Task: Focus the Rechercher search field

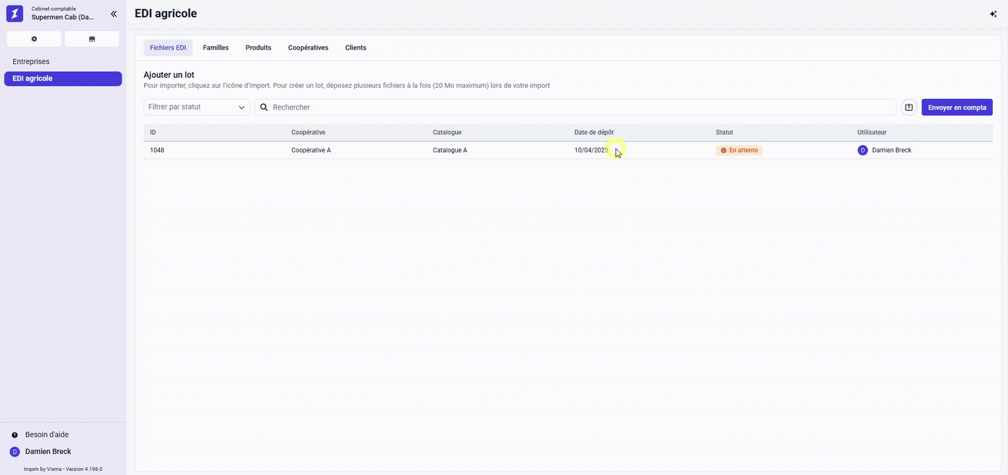Action: pyautogui.click(x=575, y=107)
